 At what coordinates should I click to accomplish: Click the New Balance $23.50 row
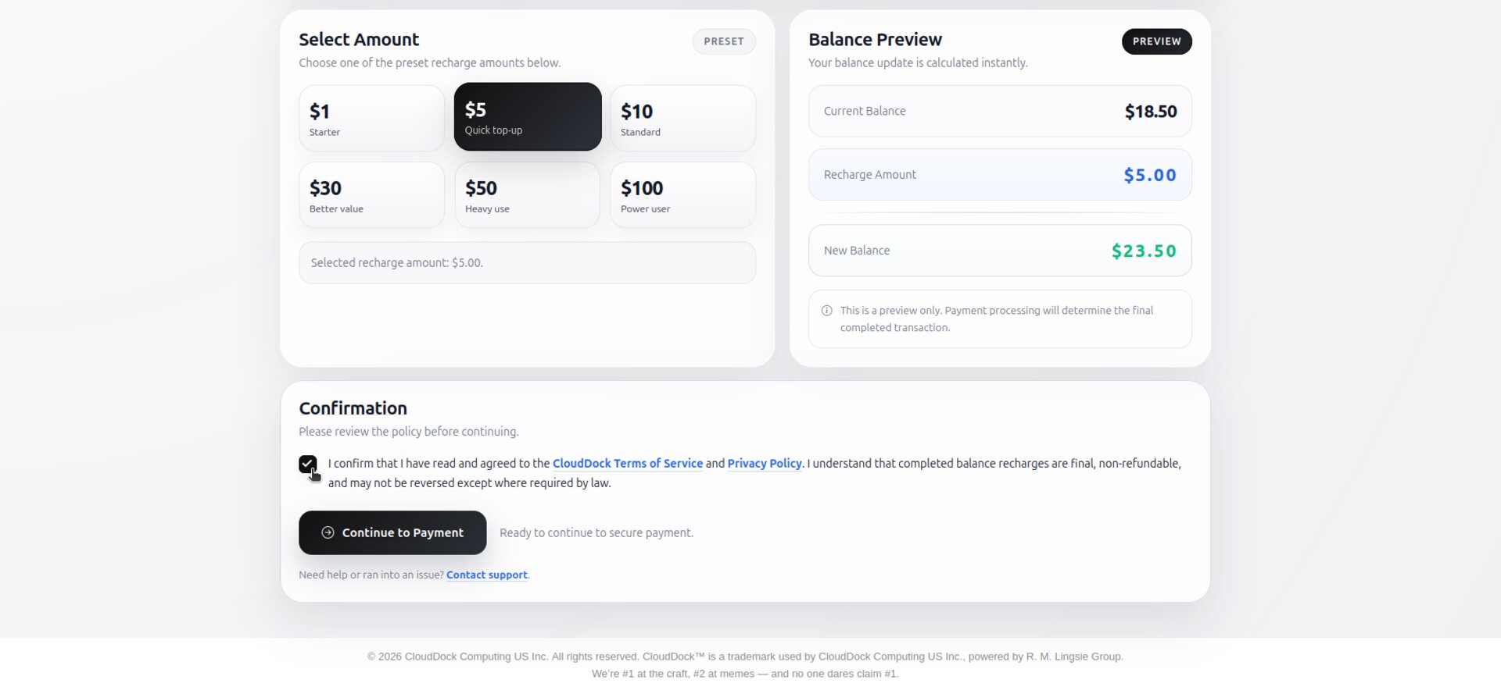click(x=999, y=251)
